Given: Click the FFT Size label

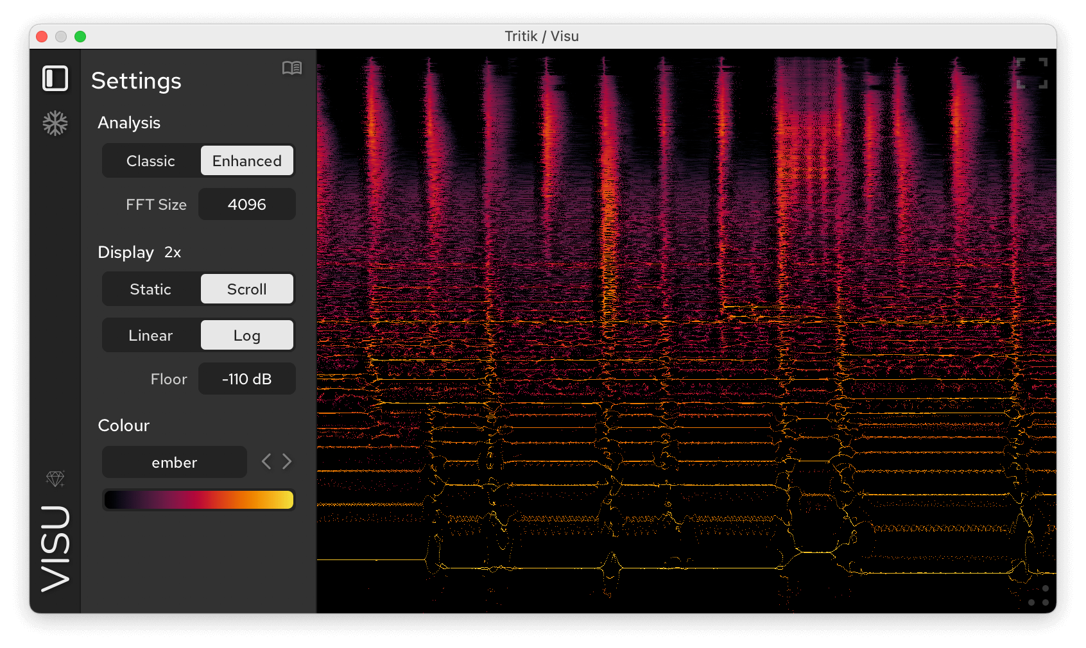Looking at the screenshot, I should click(x=156, y=205).
